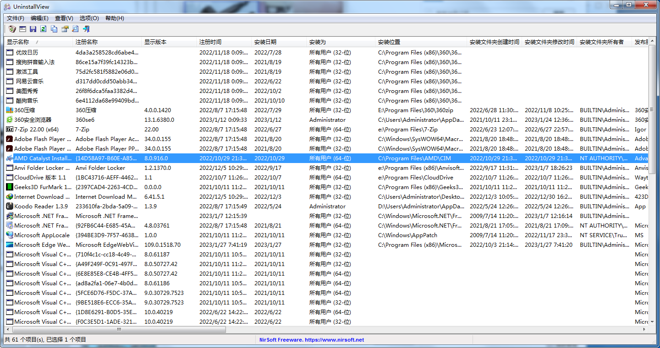Click the Internet Download Manager icon
This screenshot has width=660, height=348.
pyautogui.click(x=10, y=196)
